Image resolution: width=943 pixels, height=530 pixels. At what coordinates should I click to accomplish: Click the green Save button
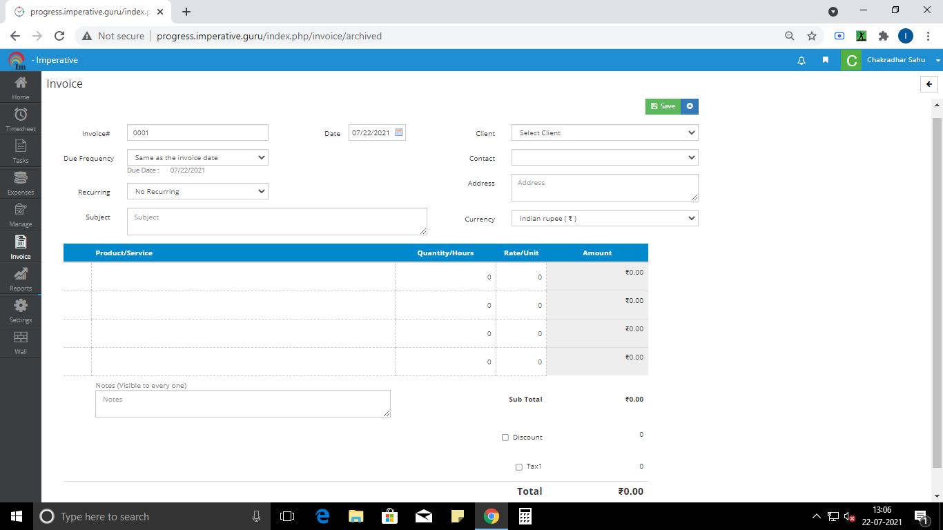(x=663, y=106)
